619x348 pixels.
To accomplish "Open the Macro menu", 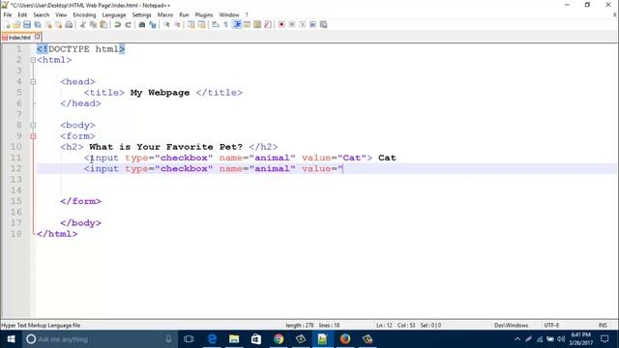I will pos(165,14).
